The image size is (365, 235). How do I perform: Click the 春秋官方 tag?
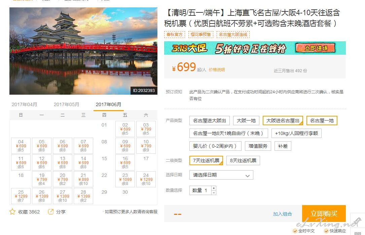(174, 35)
